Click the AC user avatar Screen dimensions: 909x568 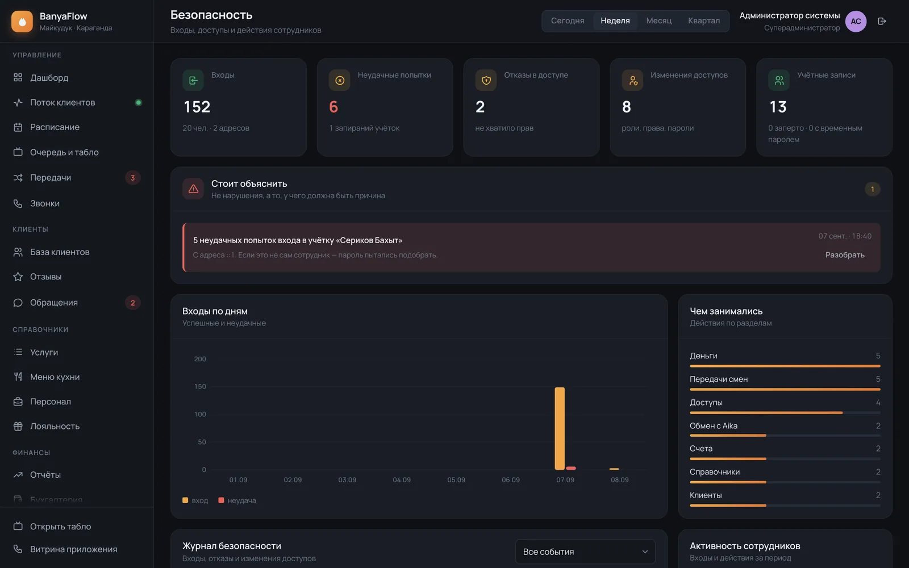856,21
